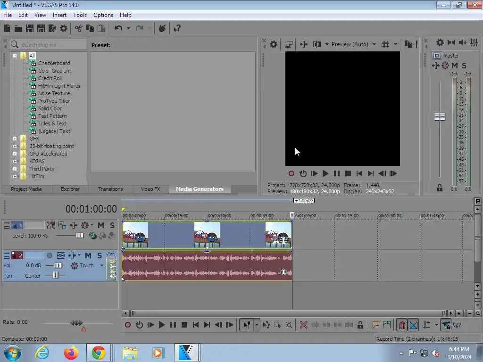Click track 2 Vol slider
The image size is (483, 362).
pos(58,265)
